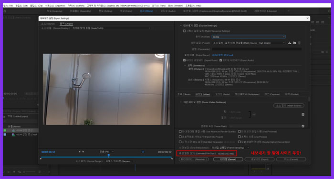The height and width of the screenshot is (179, 334).
Task: Collapse the Basic Video Settings section
Action: click(x=181, y=102)
